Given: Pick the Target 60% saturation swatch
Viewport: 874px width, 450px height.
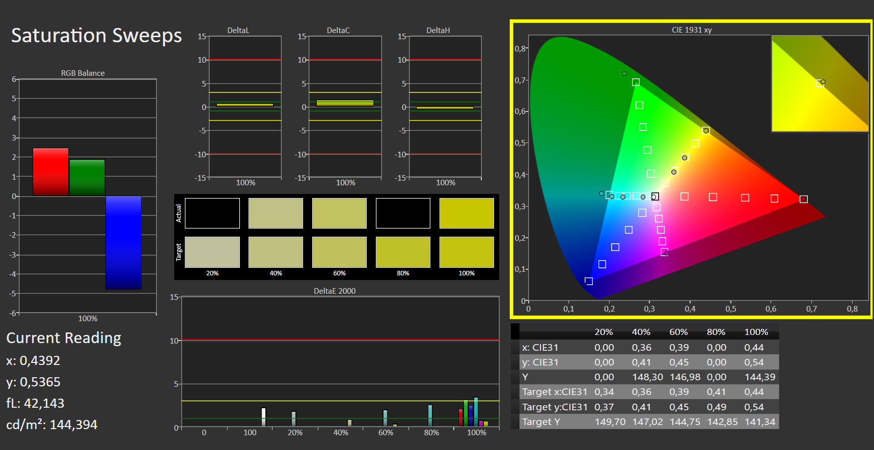Looking at the screenshot, I should click(339, 252).
